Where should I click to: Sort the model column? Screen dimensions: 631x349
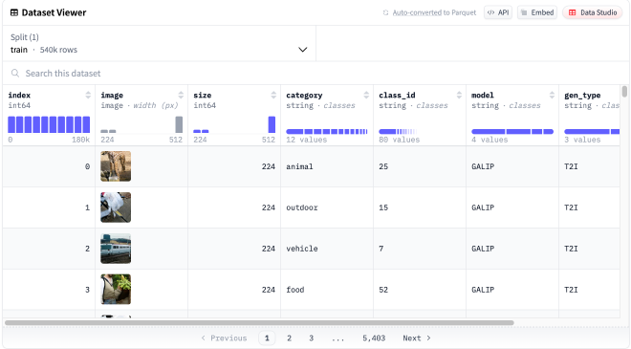[552, 95]
